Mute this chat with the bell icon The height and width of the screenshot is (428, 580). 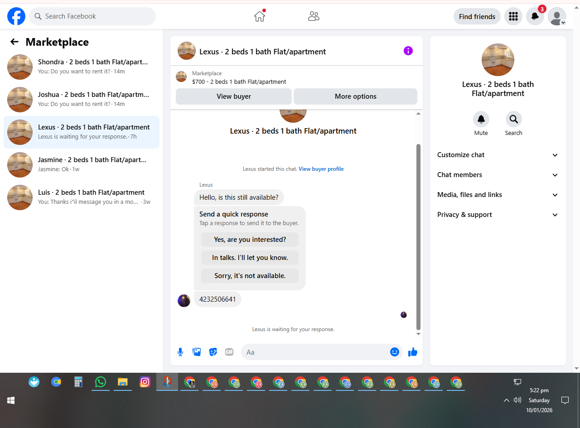coord(481,119)
